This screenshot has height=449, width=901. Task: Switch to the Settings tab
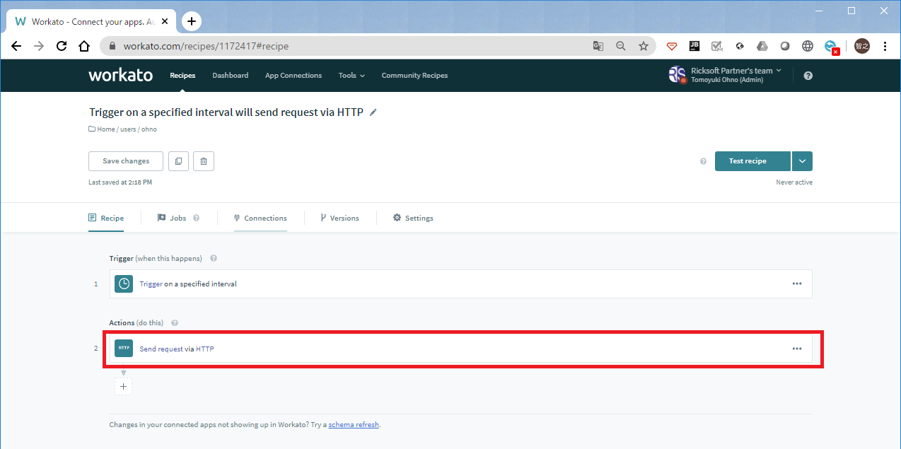pyautogui.click(x=413, y=218)
